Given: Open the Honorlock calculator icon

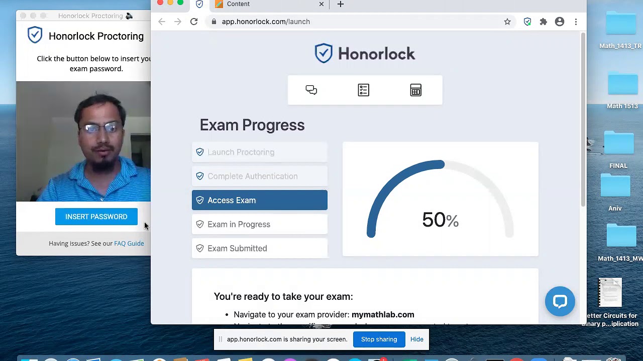Looking at the screenshot, I should point(416,90).
